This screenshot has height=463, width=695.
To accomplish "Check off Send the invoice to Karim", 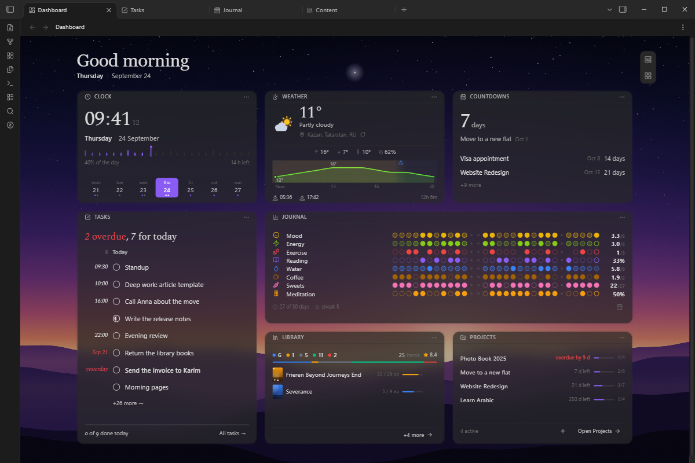I will [x=116, y=370].
